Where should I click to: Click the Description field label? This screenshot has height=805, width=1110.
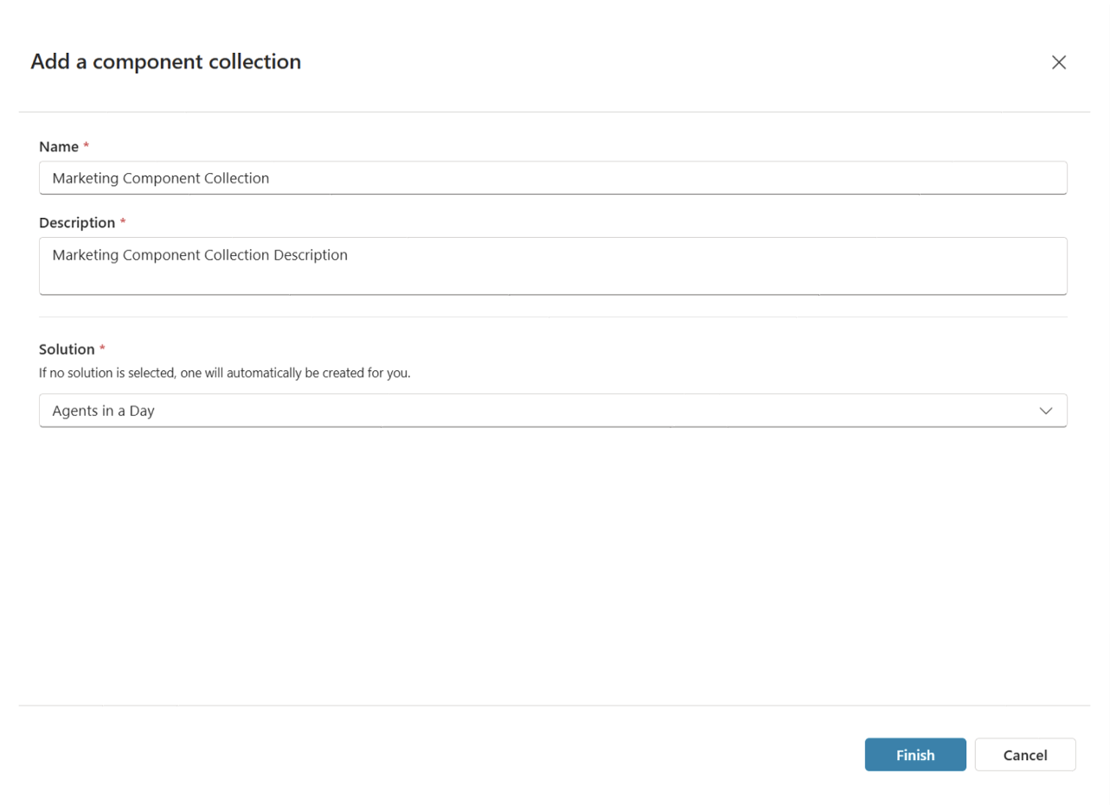77,223
